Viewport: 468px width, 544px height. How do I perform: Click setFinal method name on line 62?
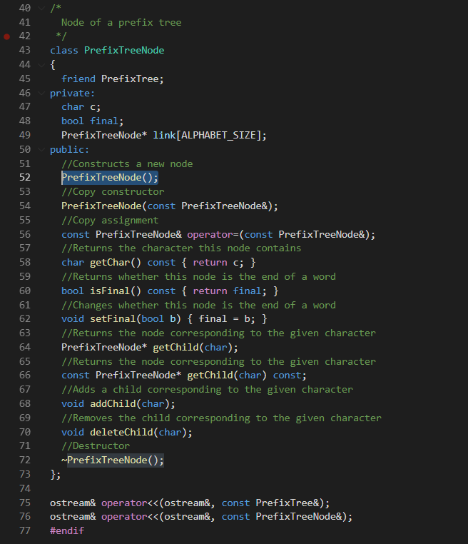tap(113, 319)
